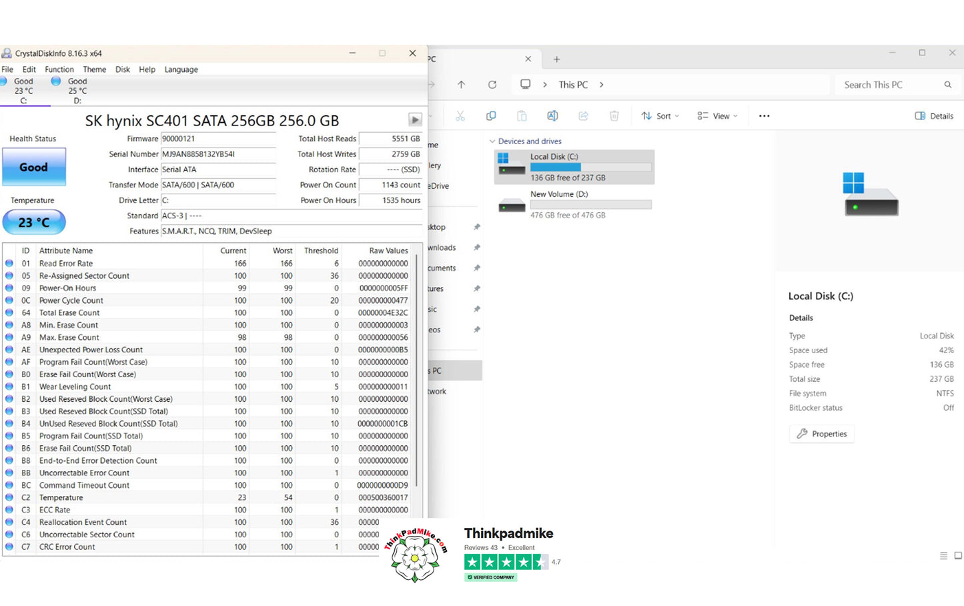Screen dimensions: 964x606
Task: Click the Power On Hours value 1535 hours
Action: coord(391,200)
